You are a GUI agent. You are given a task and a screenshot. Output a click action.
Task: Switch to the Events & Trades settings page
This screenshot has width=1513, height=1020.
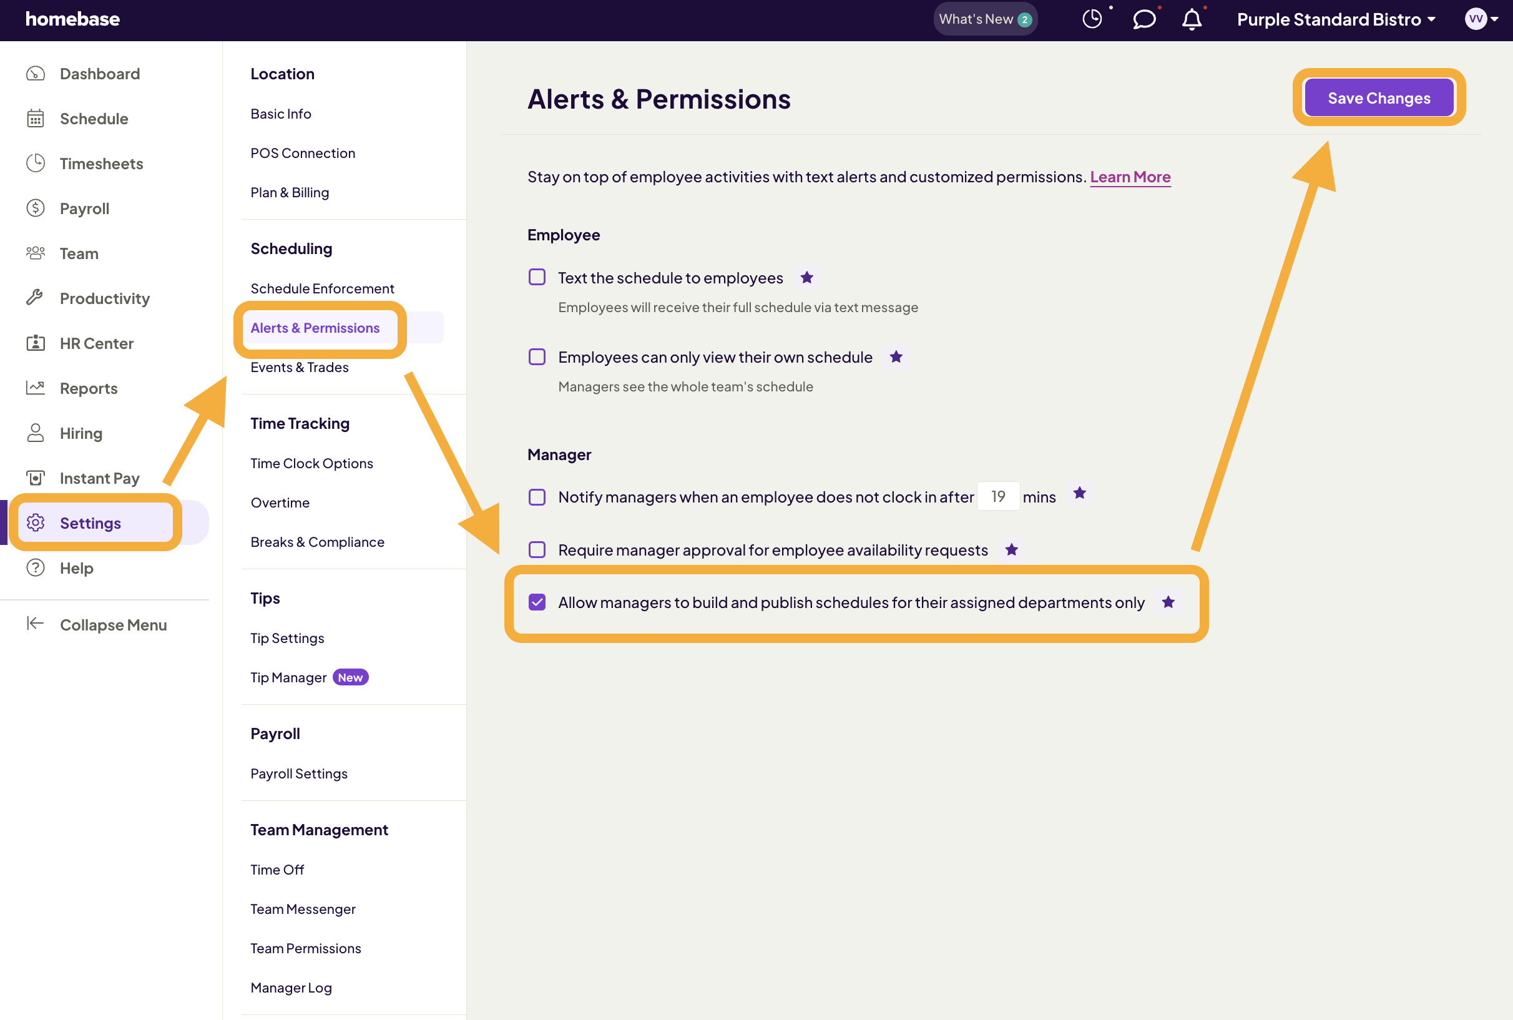(x=299, y=367)
